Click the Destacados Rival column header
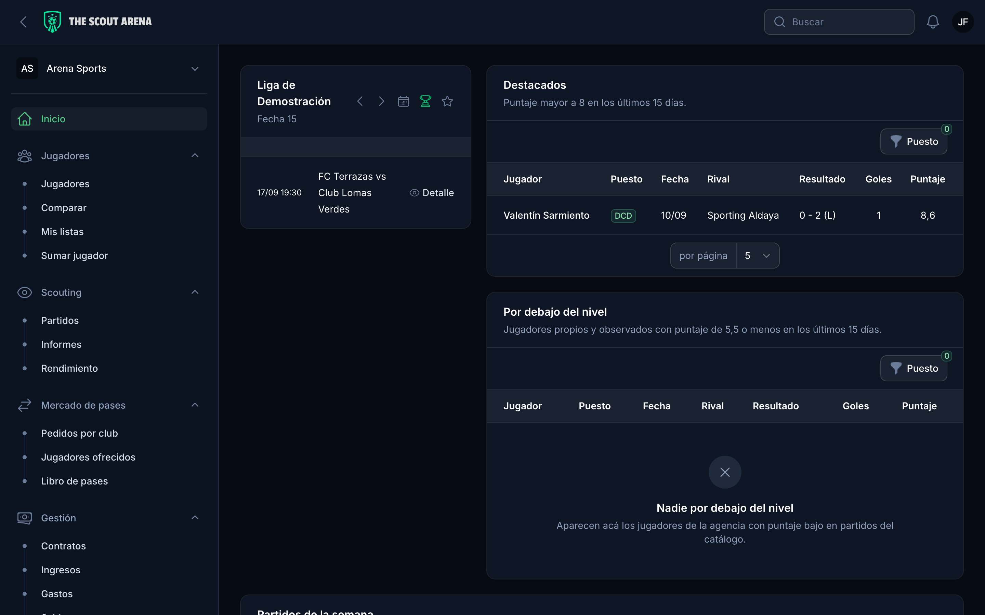The width and height of the screenshot is (985, 615). [718, 179]
